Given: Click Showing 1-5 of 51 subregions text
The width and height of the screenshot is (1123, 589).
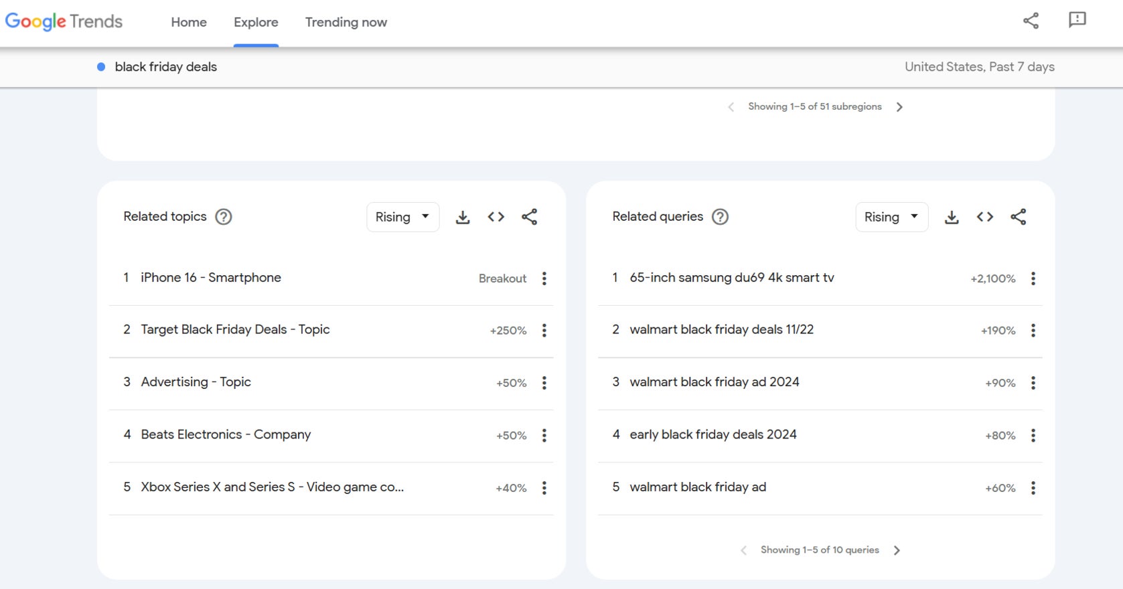Looking at the screenshot, I should (x=815, y=106).
